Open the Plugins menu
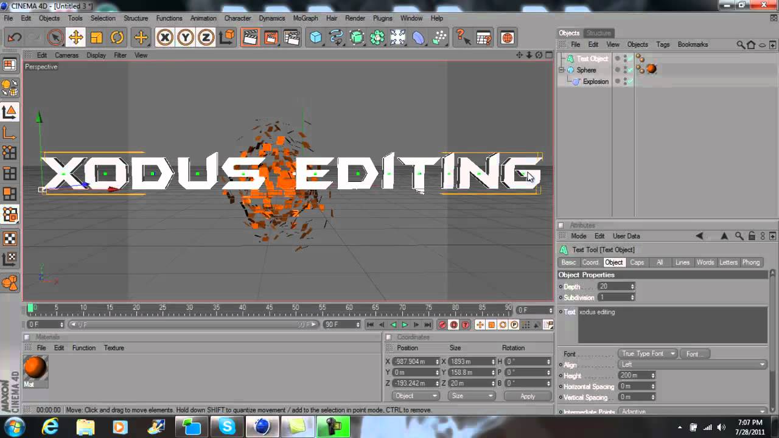 [383, 18]
